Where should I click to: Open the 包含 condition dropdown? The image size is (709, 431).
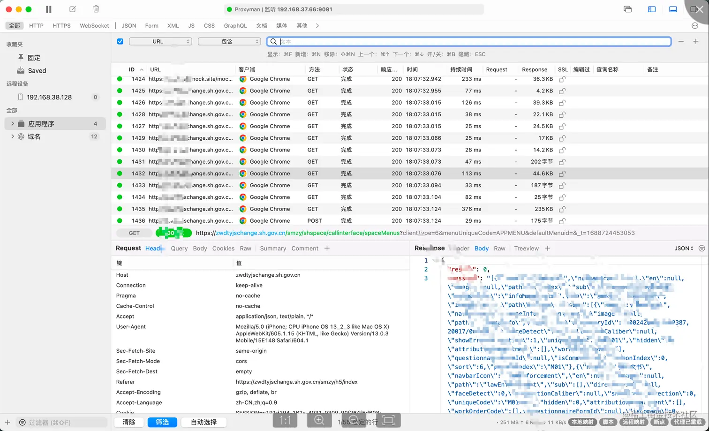coord(229,41)
